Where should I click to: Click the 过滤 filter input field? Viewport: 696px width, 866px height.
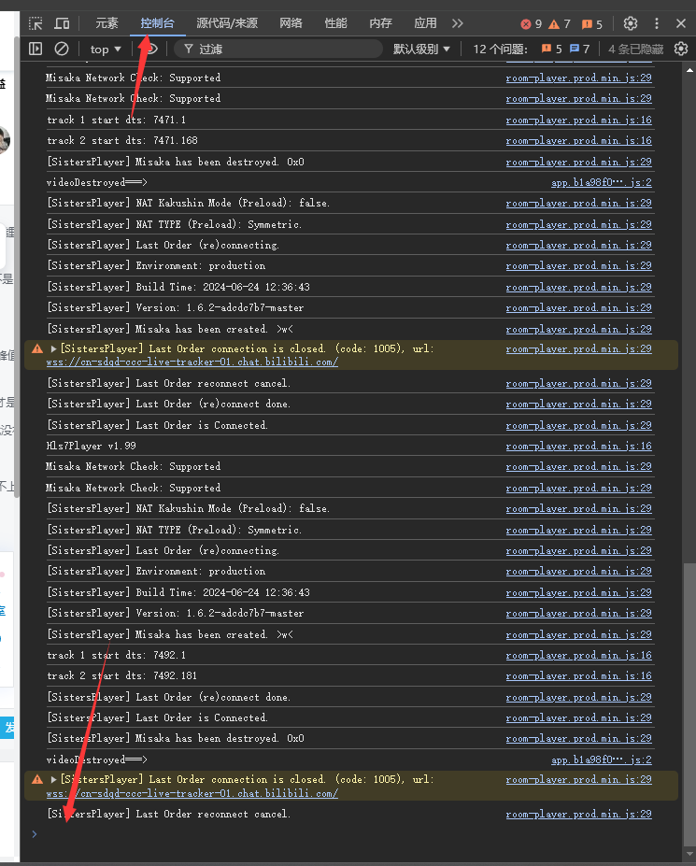(280, 49)
